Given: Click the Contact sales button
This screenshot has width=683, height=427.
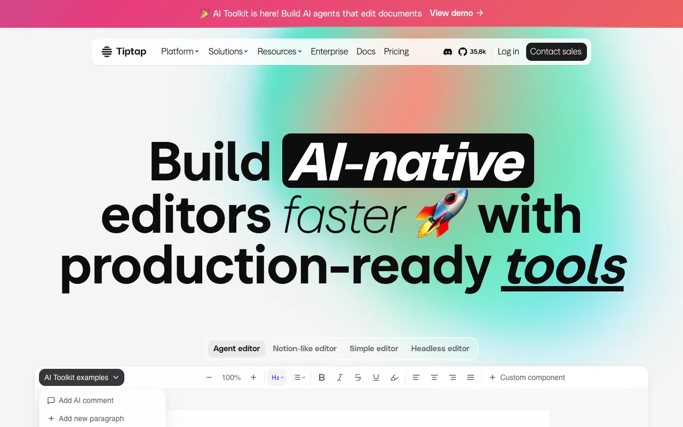Looking at the screenshot, I should click(x=556, y=52).
